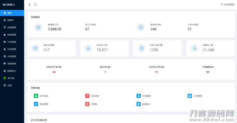Click the 售后单(笔) label
The height and width of the screenshot is (123, 237).
[105, 67]
